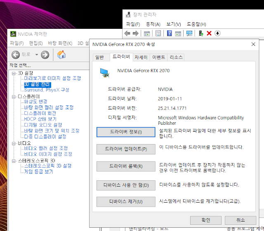Open the 비디오 이미지 설정 조정 link
The image size is (264, 231).
coord(48,154)
